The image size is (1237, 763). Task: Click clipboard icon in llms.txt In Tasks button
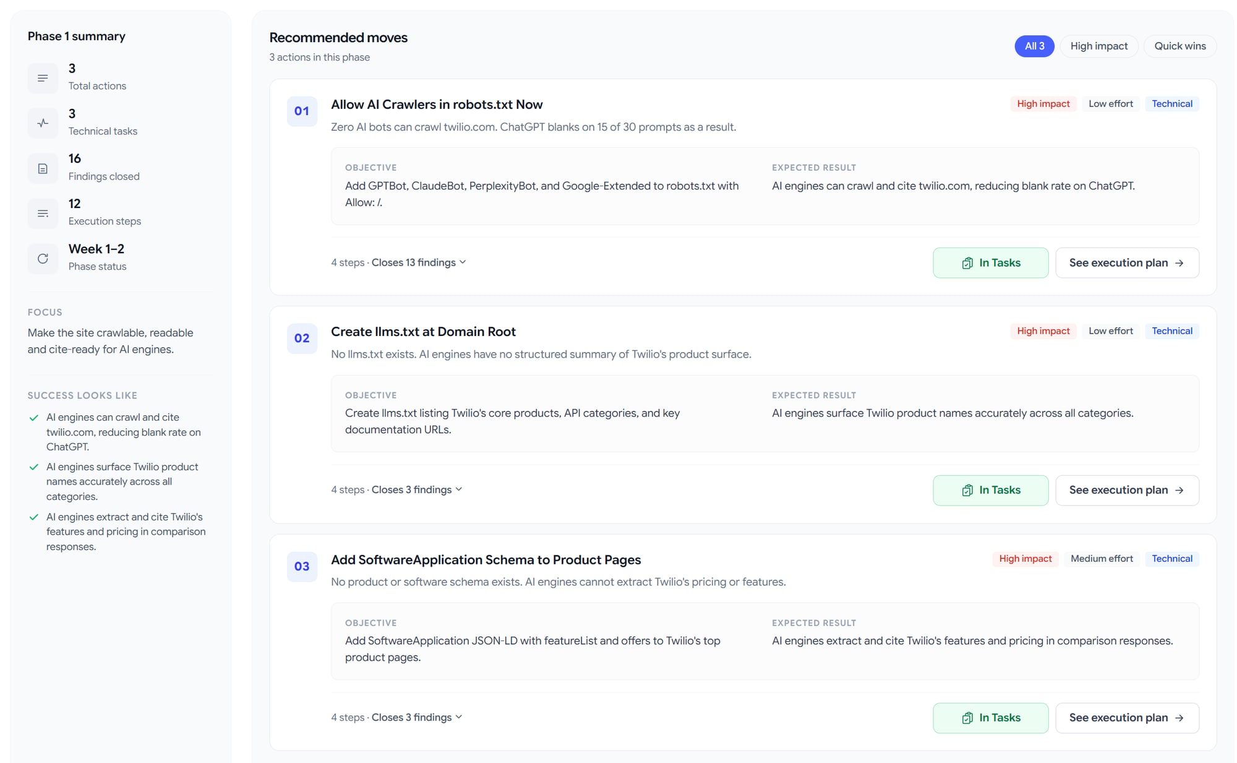[x=967, y=490]
